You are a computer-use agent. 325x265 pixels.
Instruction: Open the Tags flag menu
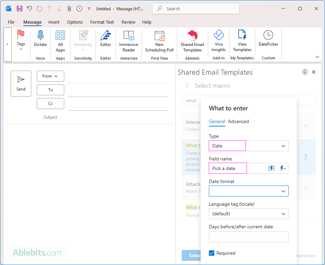(x=21, y=40)
